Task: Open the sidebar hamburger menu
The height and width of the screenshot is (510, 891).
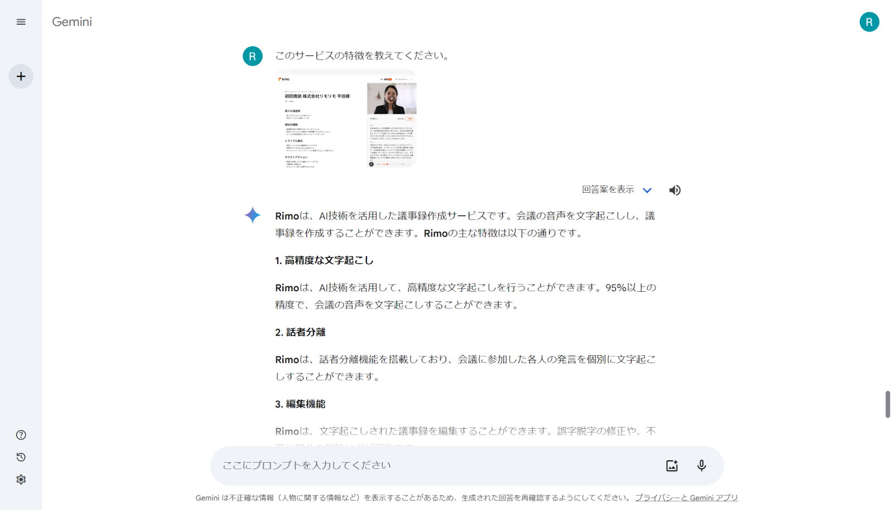Action: click(21, 22)
